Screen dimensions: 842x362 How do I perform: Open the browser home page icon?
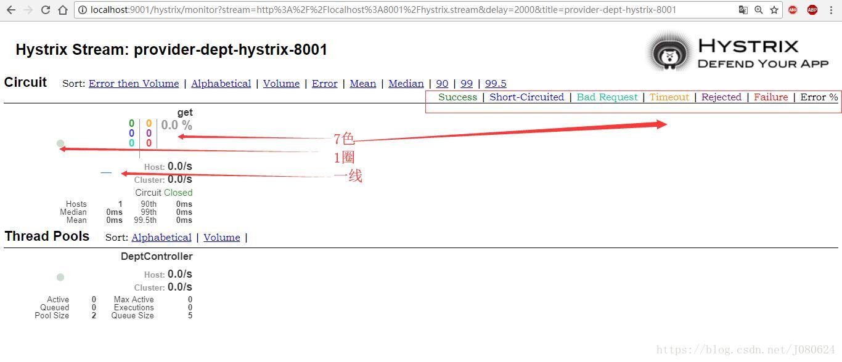click(x=63, y=10)
